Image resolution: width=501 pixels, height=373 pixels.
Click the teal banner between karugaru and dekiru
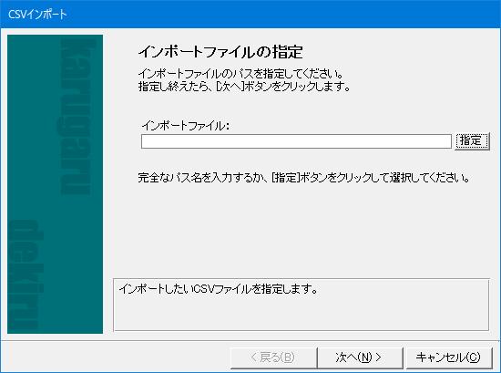pos(55,207)
